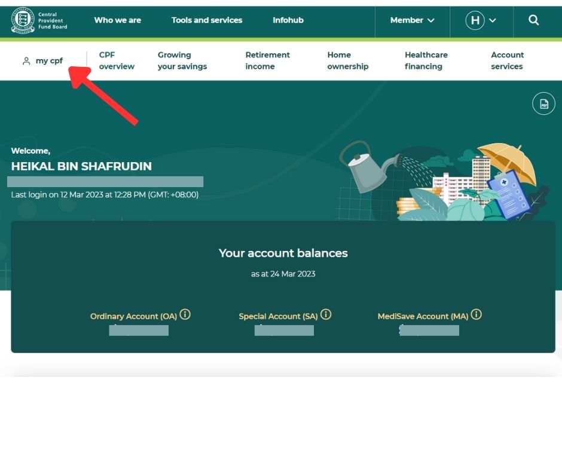Go to CPF overview tab
This screenshot has width=562, height=471.
point(117,60)
